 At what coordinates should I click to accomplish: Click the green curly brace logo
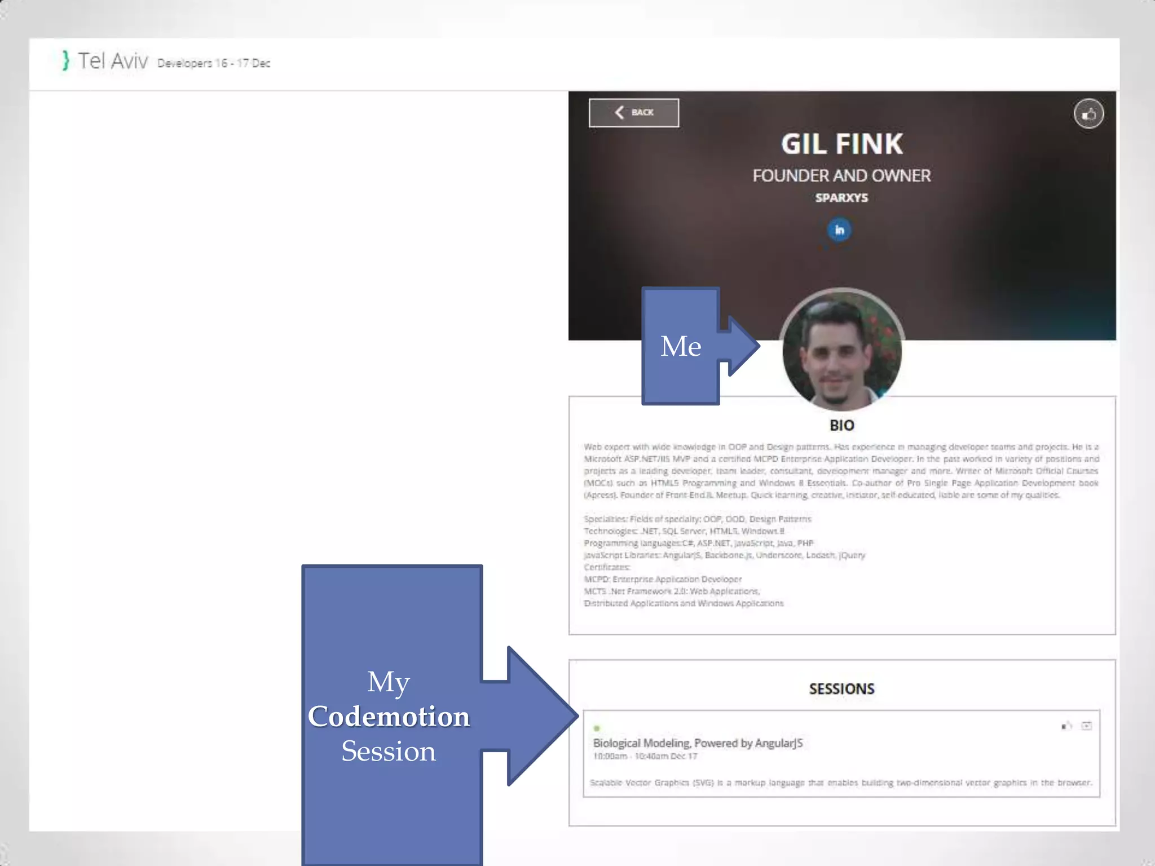pos(65,60)
